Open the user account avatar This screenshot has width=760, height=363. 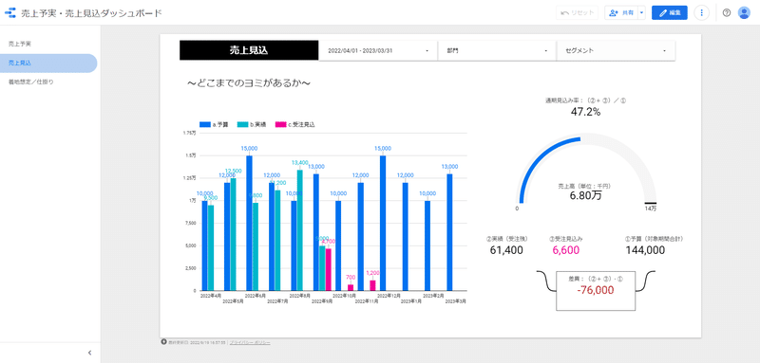(x=744, y=13)
